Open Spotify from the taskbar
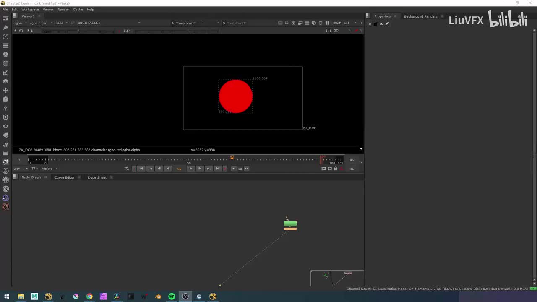The image size is (537, 302). pos(172,297)
